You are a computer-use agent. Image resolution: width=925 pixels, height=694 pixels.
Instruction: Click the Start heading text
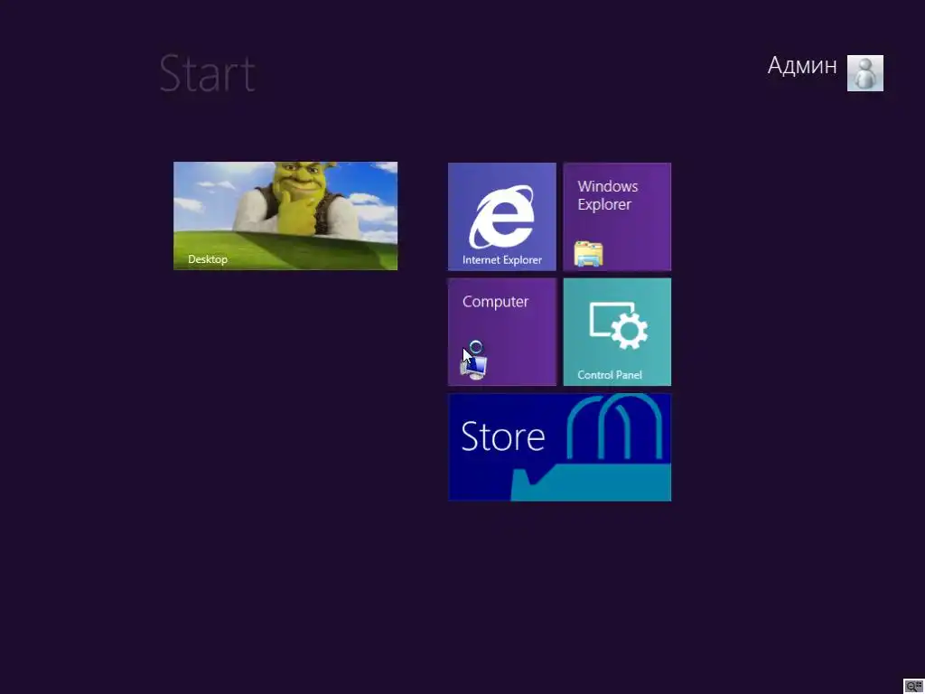(208, 74)
